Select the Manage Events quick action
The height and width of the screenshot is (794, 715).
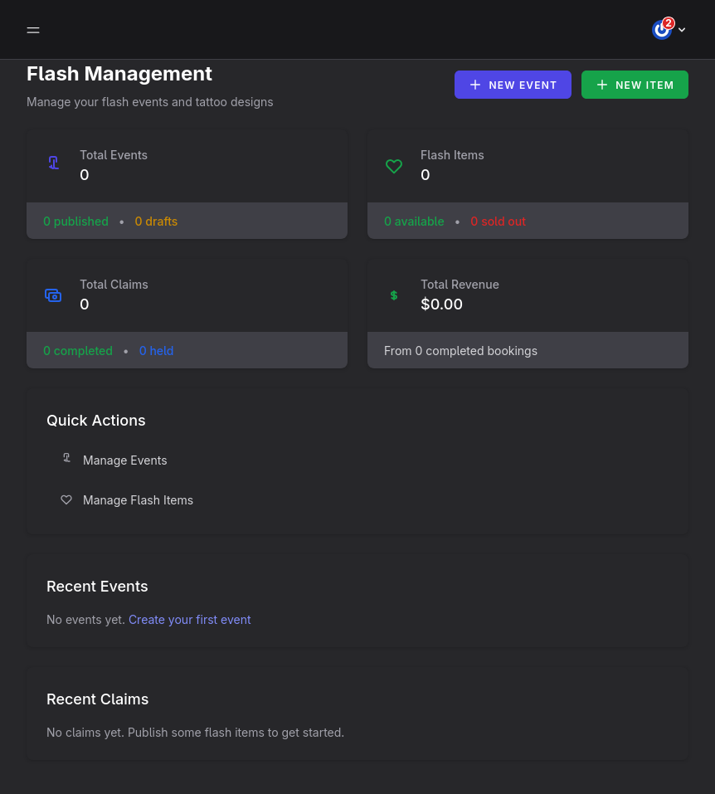[124, 460]
